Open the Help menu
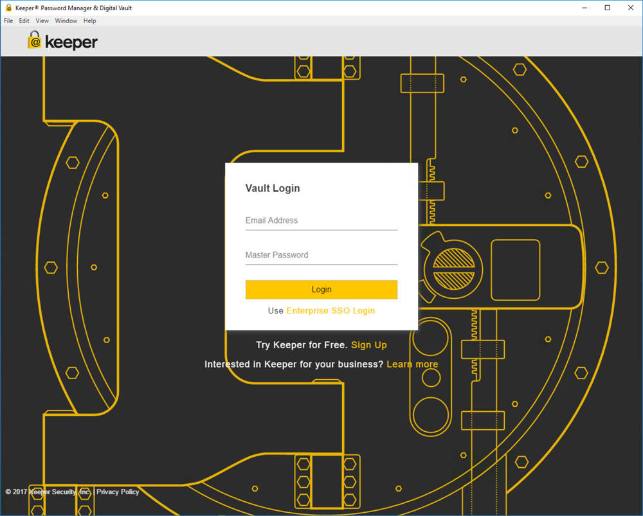Image resolution: width=643 pixels, height=516 pixels. 89,21
